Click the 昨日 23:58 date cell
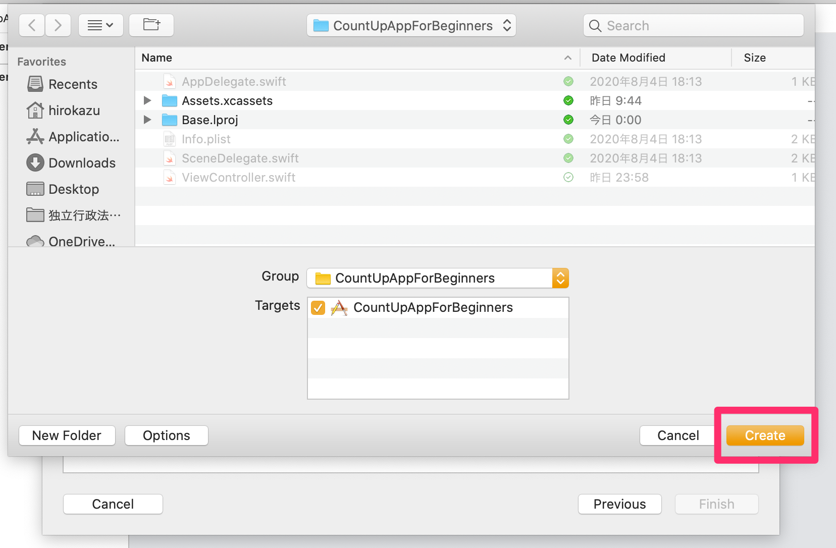The height and width of the screenshot is (548, 836). pyautogui.click(x=619, y=177)
